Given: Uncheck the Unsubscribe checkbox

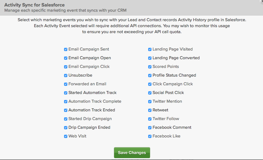Looking at the screenshot, I should tap(66, 76).
